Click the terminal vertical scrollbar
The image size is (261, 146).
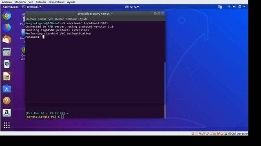click(x=165, y=90)
